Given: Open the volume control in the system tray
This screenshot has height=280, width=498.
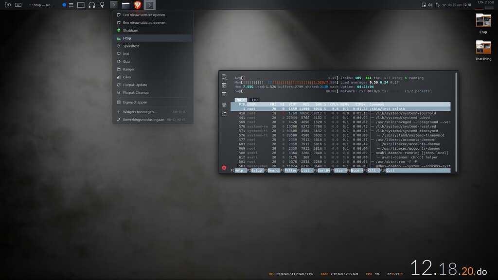Looking at the screenshot, I should [x=429, y=5].
